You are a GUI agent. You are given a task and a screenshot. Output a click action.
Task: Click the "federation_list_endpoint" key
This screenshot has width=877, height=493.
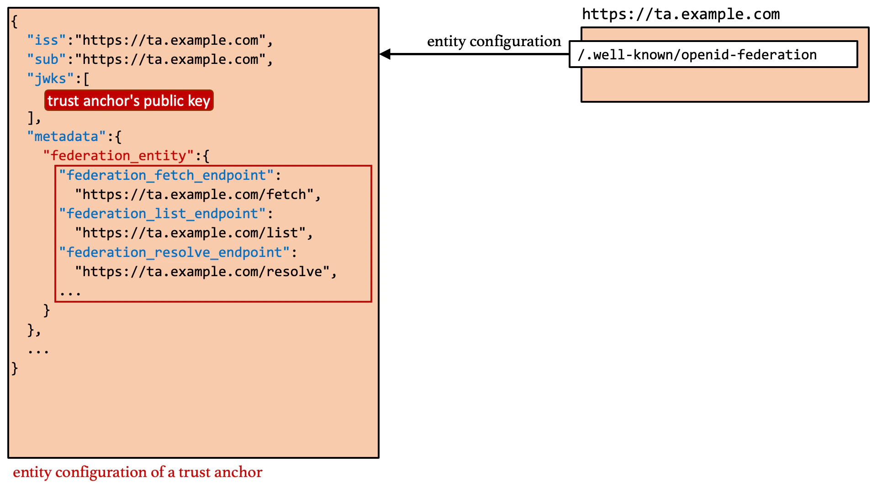(162, 214)
